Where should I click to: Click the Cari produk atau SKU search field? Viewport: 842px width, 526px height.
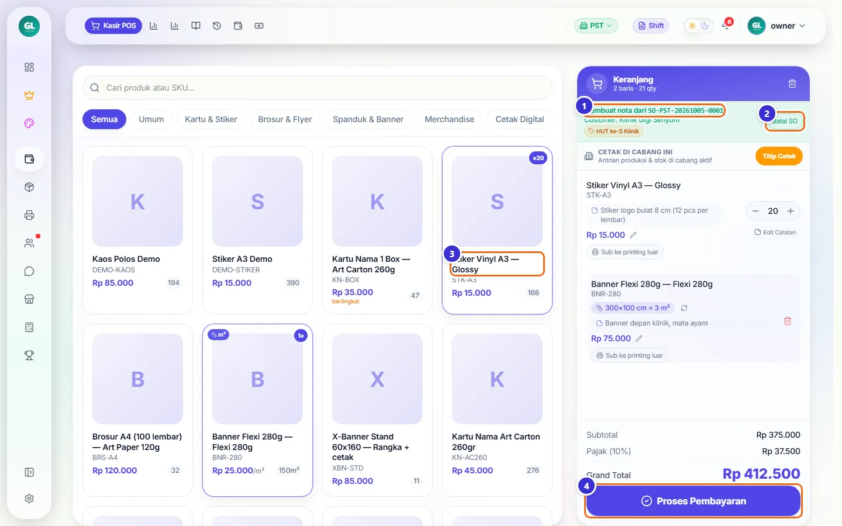(x=318, y=88)
